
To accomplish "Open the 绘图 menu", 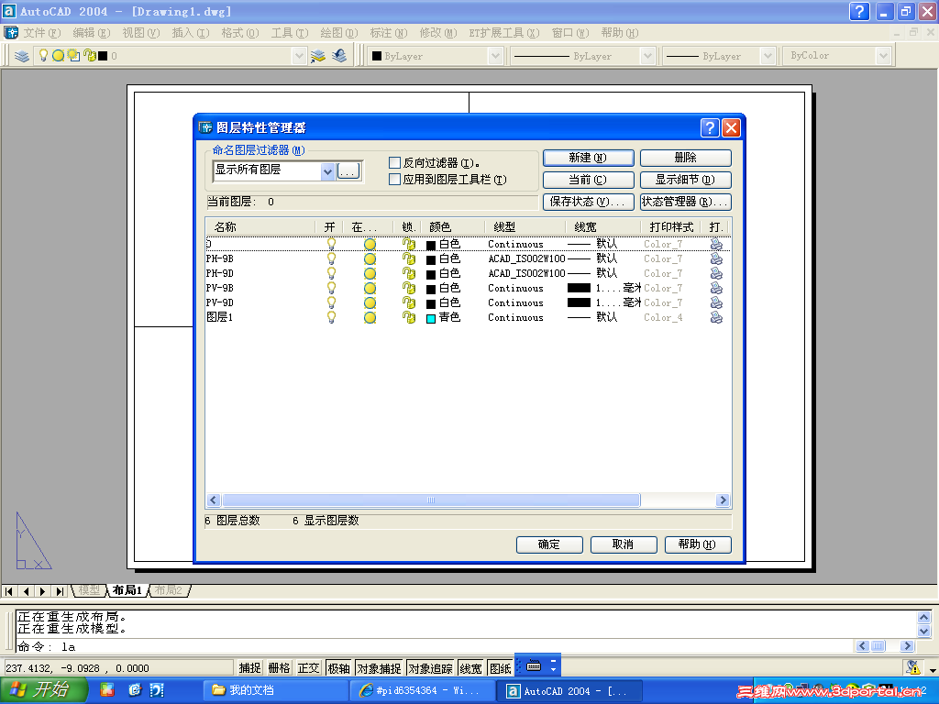I will pos(339,33).
